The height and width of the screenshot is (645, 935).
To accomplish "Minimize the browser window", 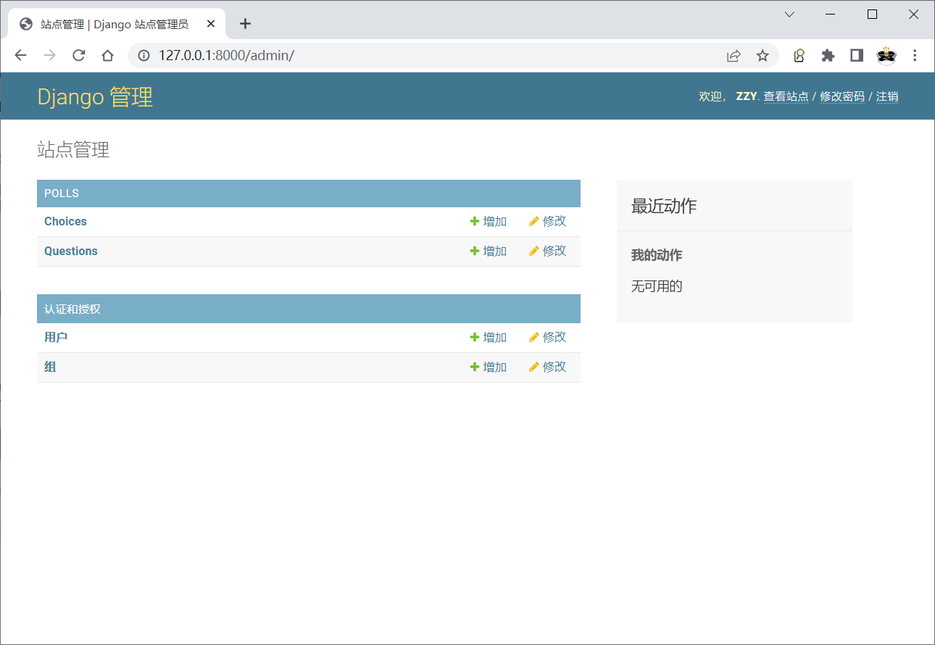I will coord(831,14).
